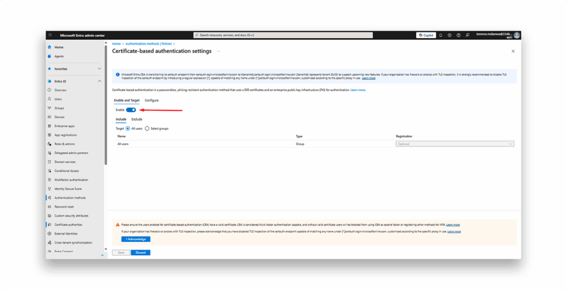
Task: Select the All users radio button
Action: [128, 128]
